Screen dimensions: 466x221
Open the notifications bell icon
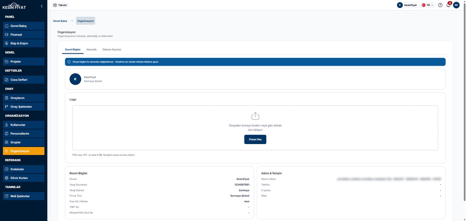(448, 5)
